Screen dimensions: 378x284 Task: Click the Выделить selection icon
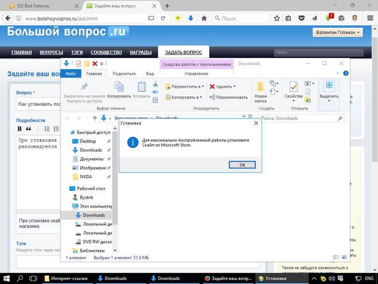[x=329, y=87]
